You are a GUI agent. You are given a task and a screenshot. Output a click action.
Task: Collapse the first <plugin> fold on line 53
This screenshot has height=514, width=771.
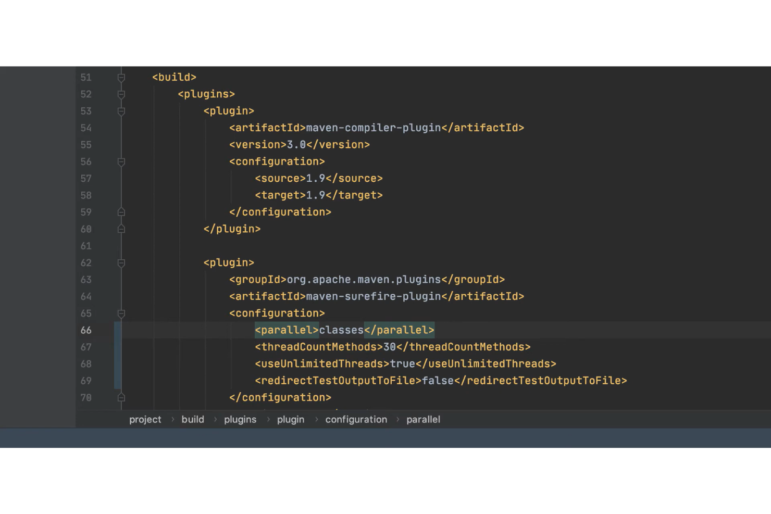(x=121, y=111)
